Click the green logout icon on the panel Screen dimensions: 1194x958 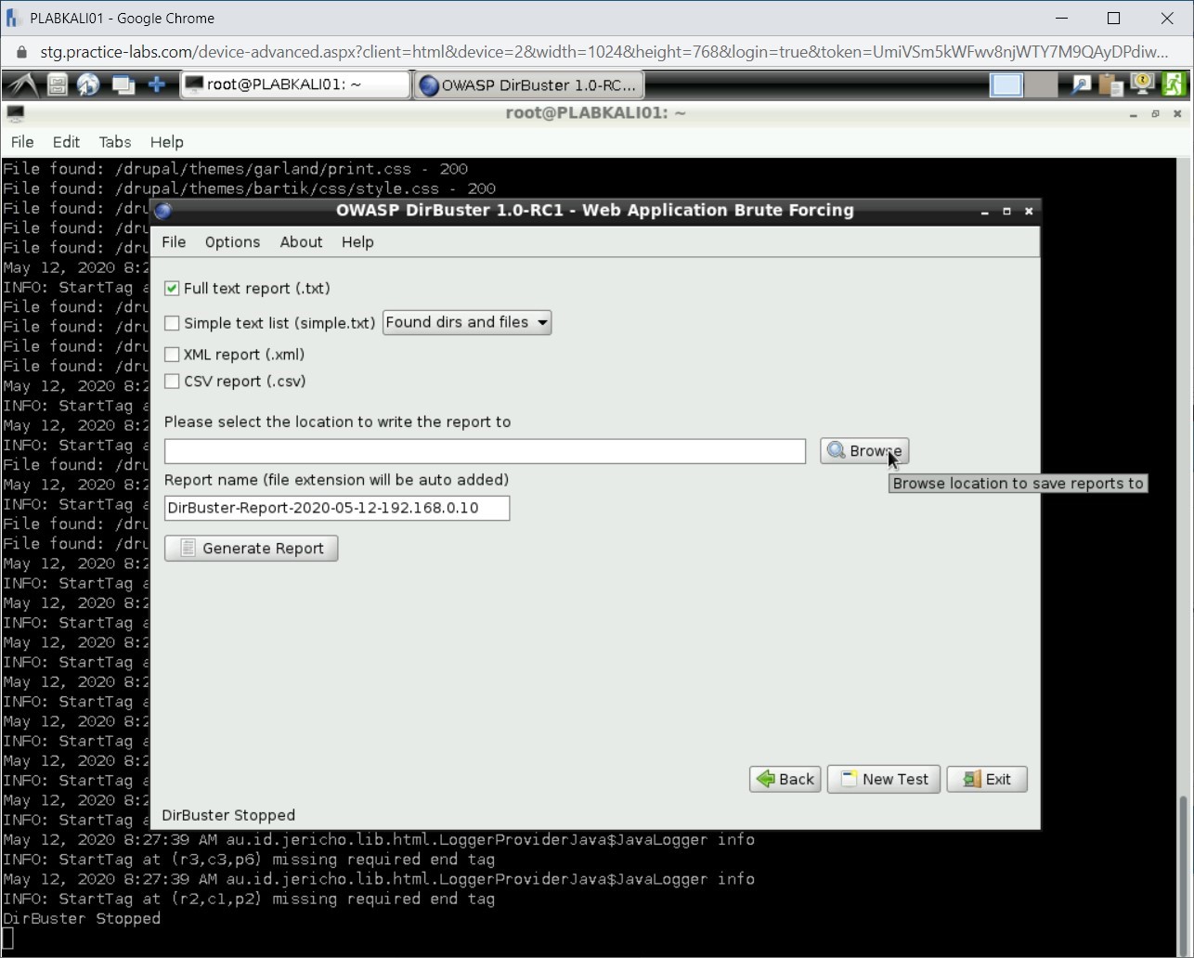1174,84
